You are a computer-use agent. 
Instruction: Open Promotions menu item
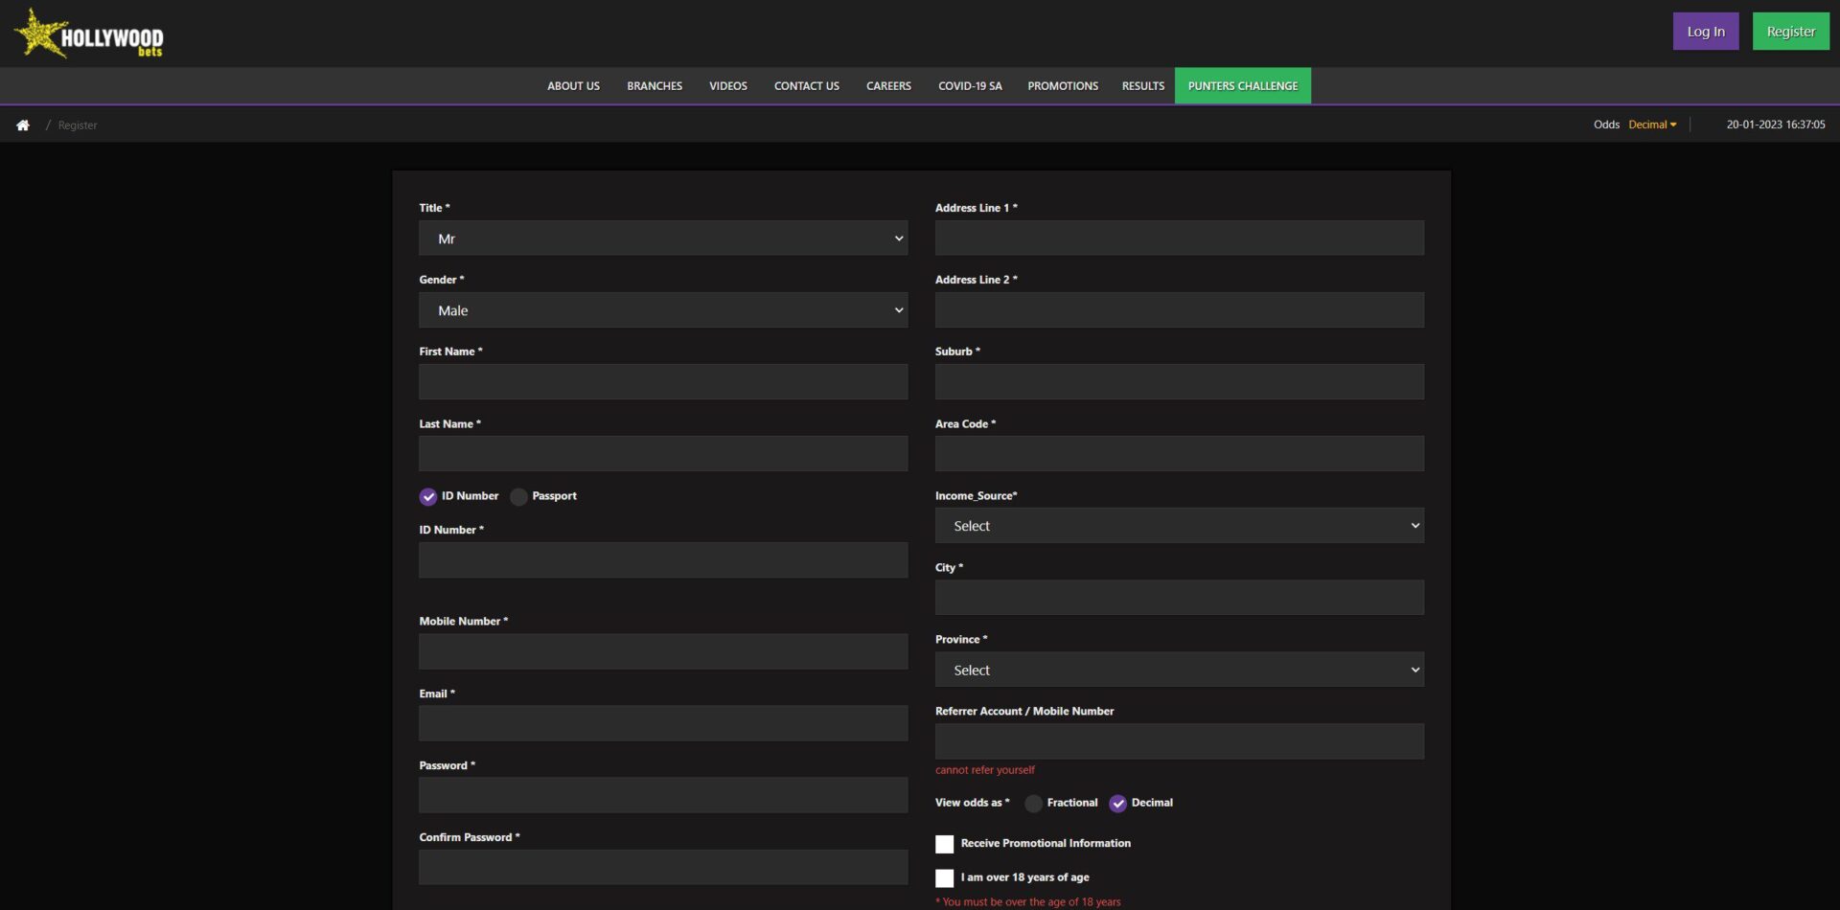coord(1063,86)
